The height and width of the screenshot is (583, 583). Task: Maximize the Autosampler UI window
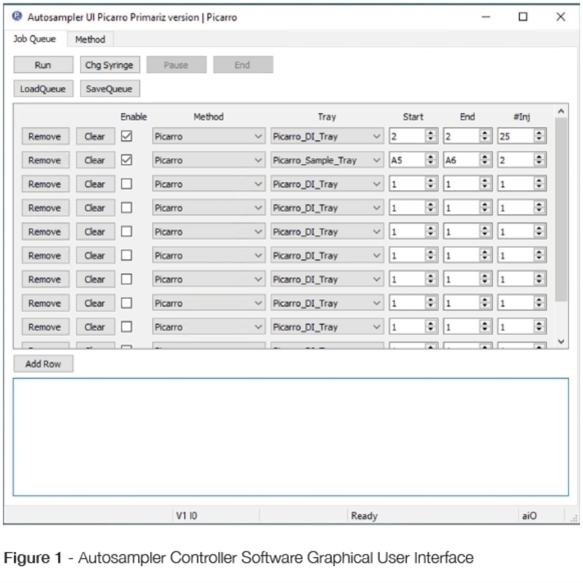pos(523,17)
